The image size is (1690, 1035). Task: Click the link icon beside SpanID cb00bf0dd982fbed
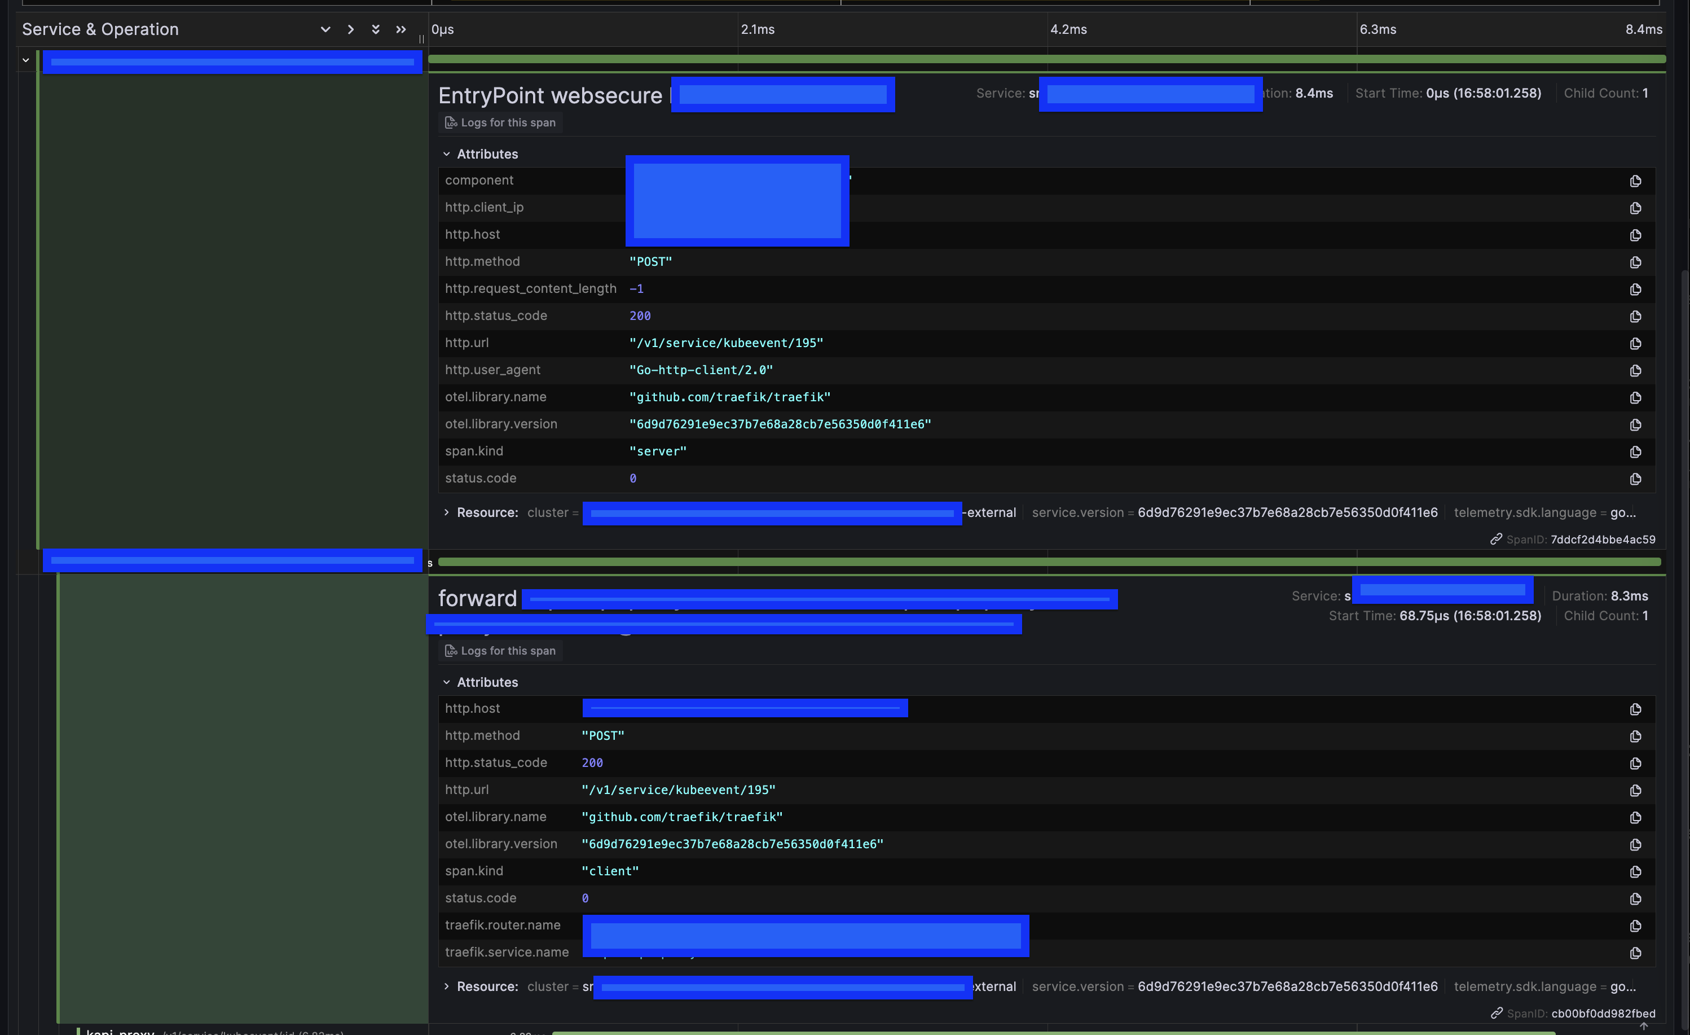pos(1497,1013)
